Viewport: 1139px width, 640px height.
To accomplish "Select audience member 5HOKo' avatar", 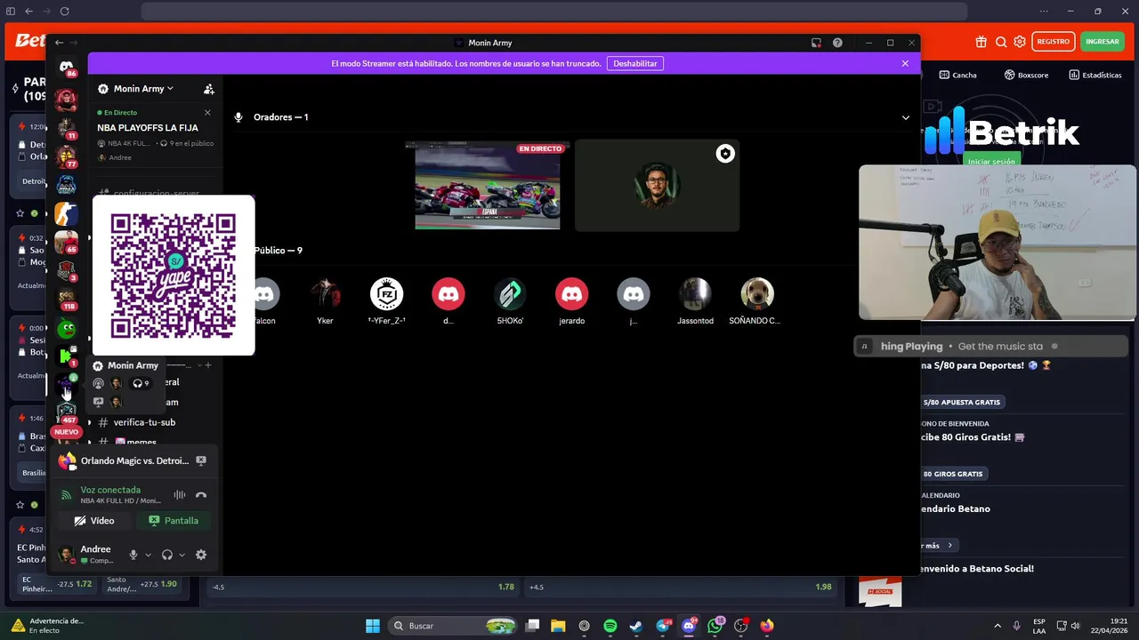I will [x=510, y=294].
